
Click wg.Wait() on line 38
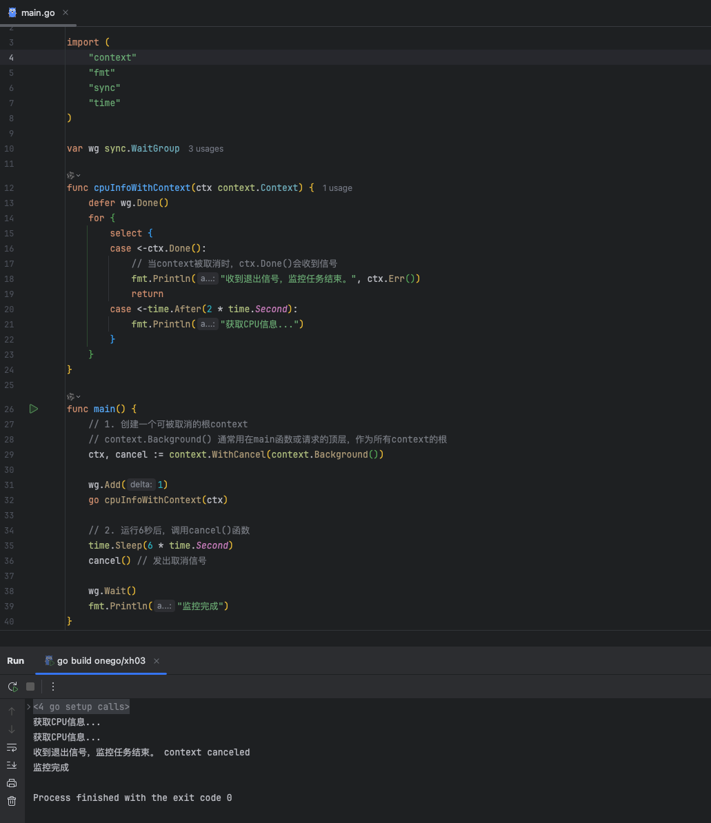[112, 591]
